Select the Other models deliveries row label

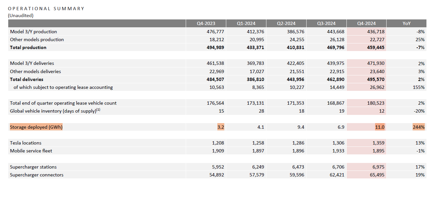click(x=36, y=71)
